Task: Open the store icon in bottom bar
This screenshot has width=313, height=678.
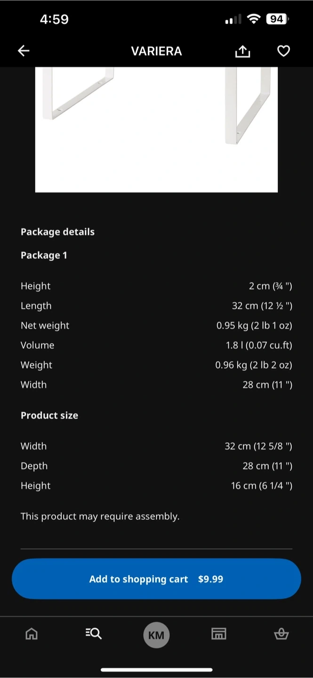Action: pyautogui.click(x=218, y=634)
